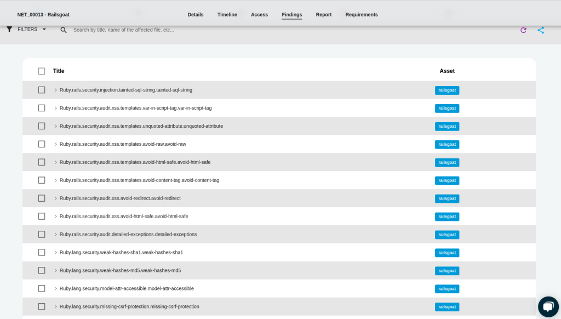This screenshot has height=319, width=561.
Task: Click the Title column header
Action: point(59,71)
